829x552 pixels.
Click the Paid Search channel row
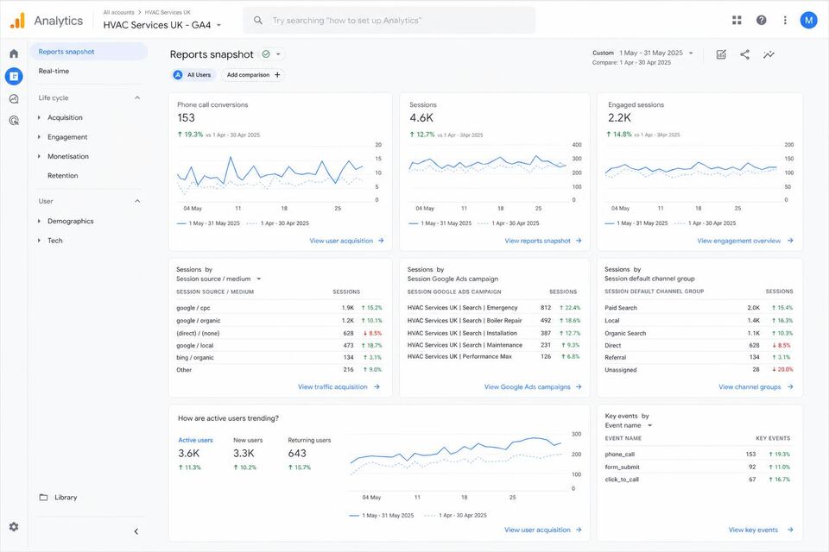point(699,307)
